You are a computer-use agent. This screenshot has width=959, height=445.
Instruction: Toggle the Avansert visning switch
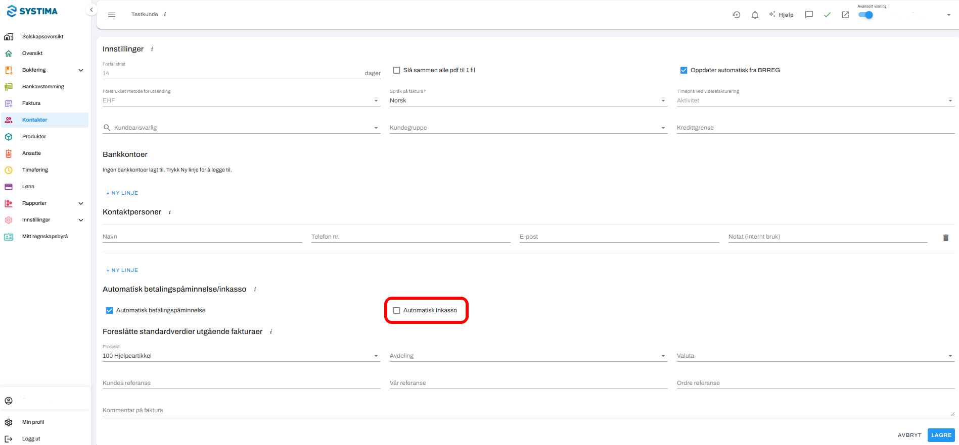pos(866,15)
